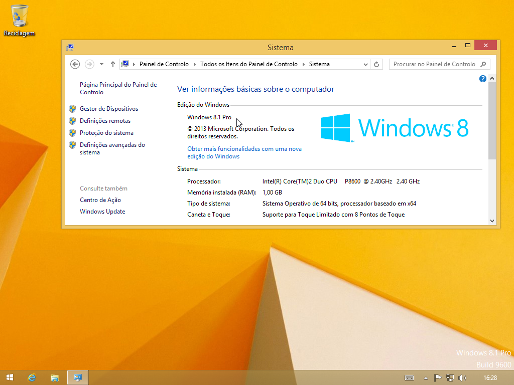The height and width of the screenshot is (385, 514).
Task: Click the shield icon beside Definições remotas
Action: [x=72, y=121]
